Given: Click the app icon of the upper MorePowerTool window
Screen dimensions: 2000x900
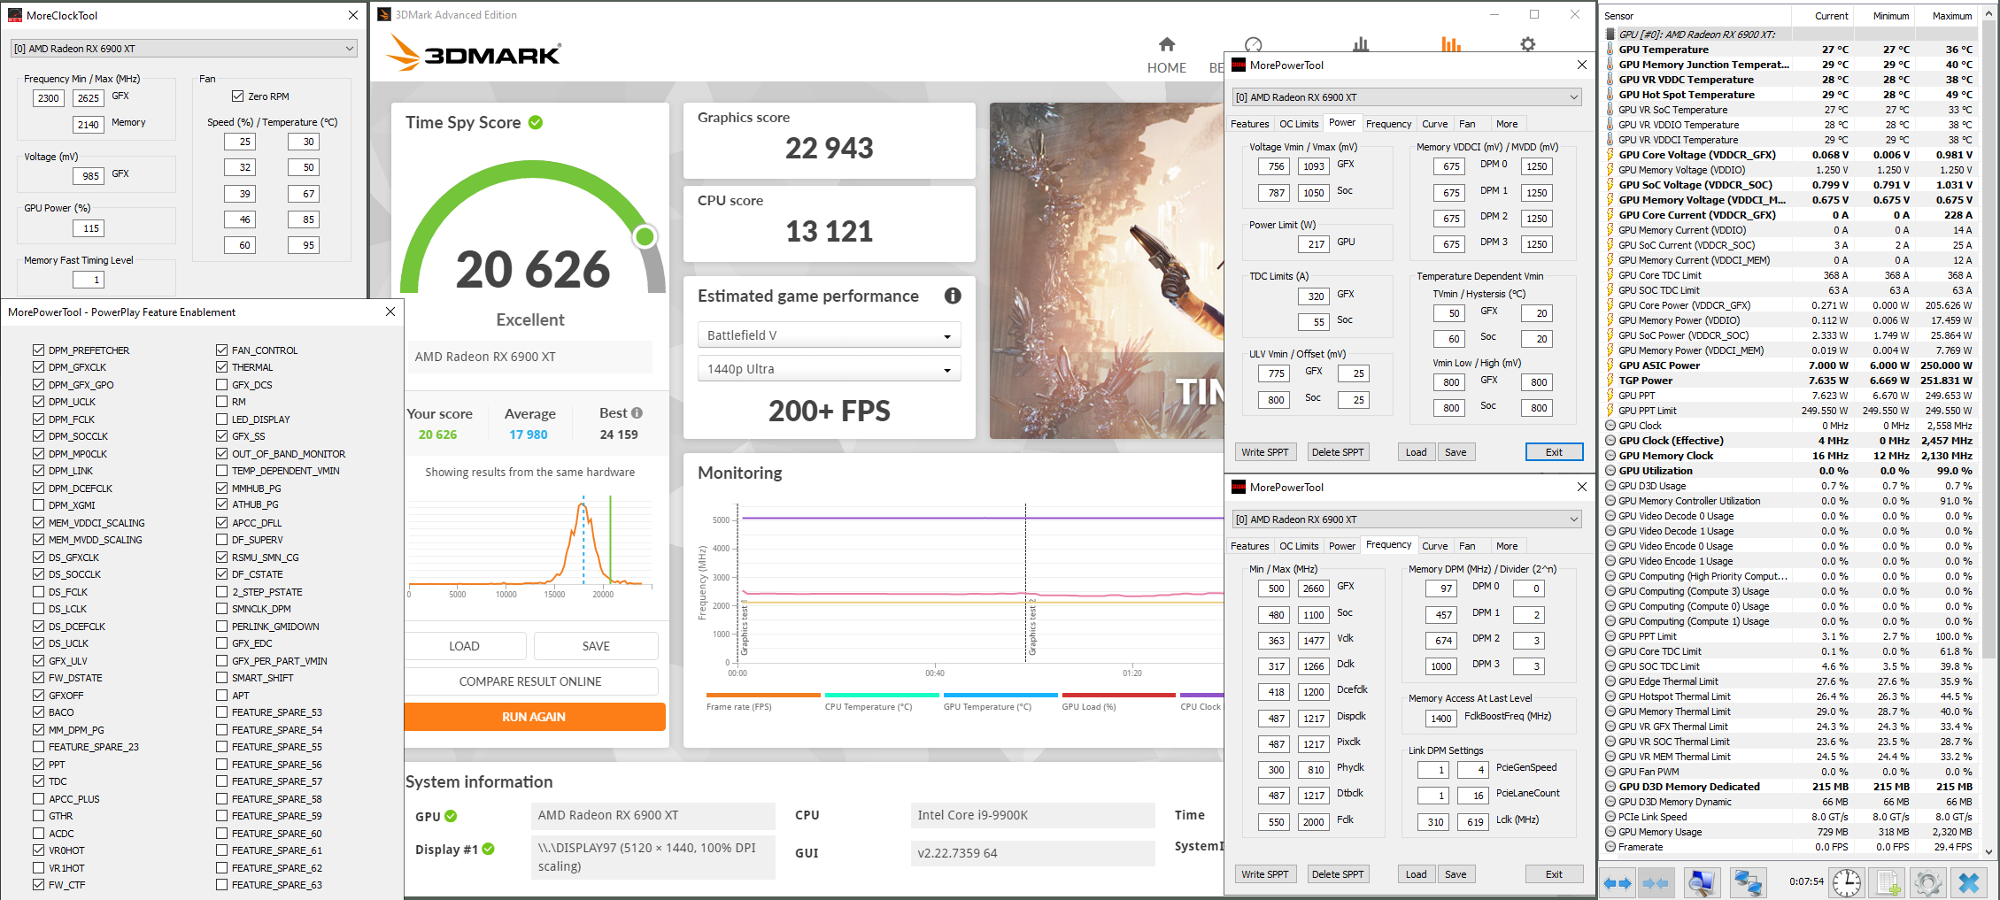Looking at the screenshot, I should pyautogui.click(x=1239, y=65).
